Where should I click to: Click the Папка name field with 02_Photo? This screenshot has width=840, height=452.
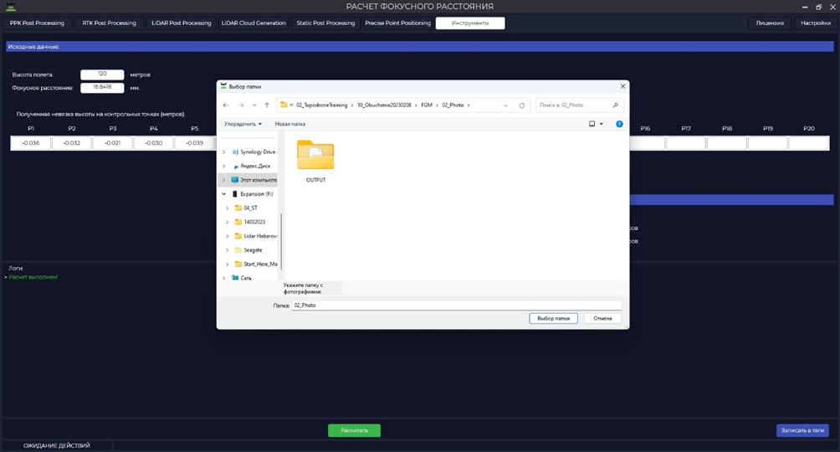[457, 305]
